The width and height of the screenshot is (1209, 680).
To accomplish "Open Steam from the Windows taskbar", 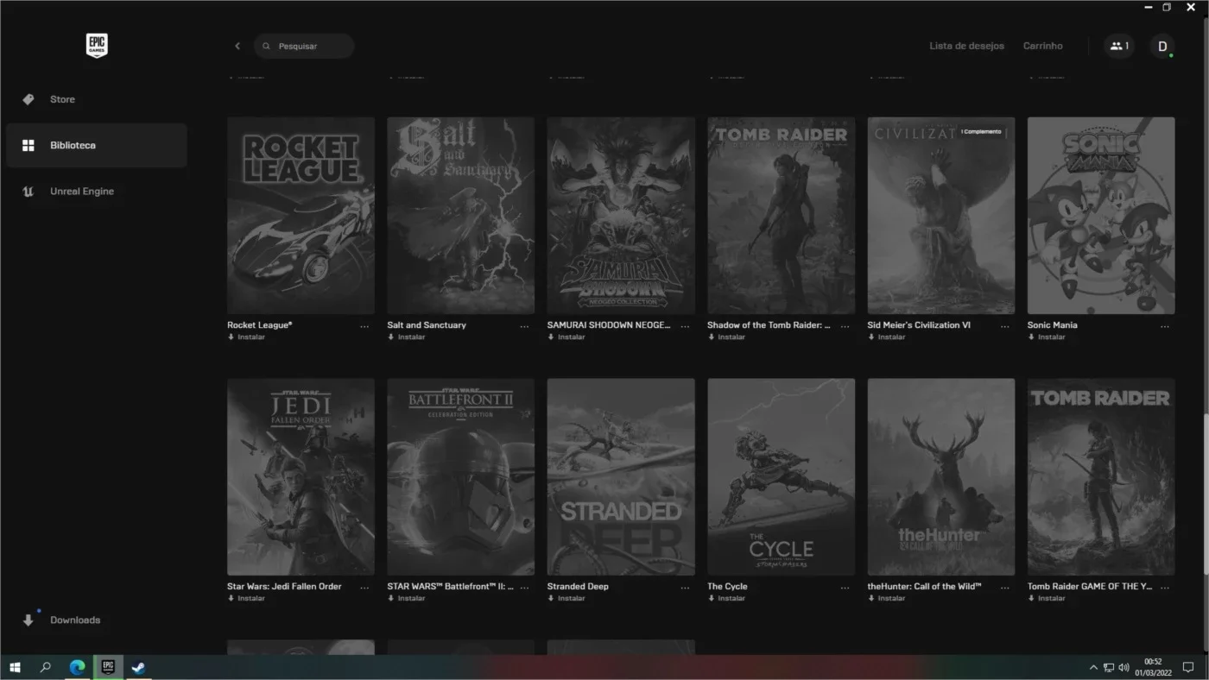I will (138, 667).
